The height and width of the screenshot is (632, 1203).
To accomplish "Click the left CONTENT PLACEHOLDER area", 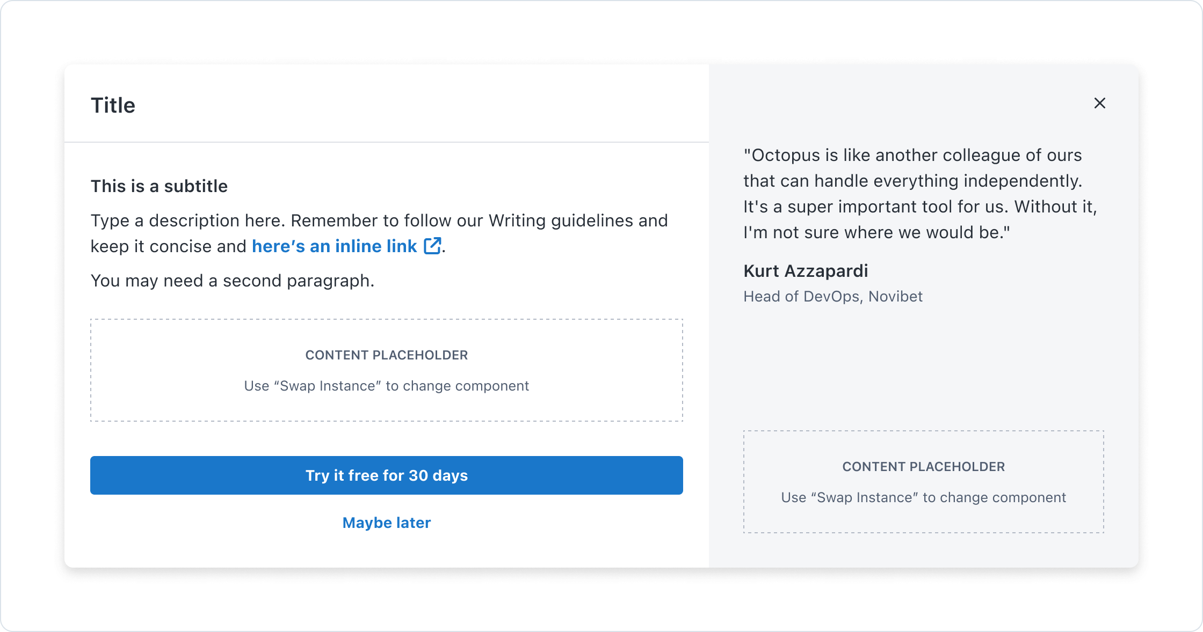I will tap(386, 370).
